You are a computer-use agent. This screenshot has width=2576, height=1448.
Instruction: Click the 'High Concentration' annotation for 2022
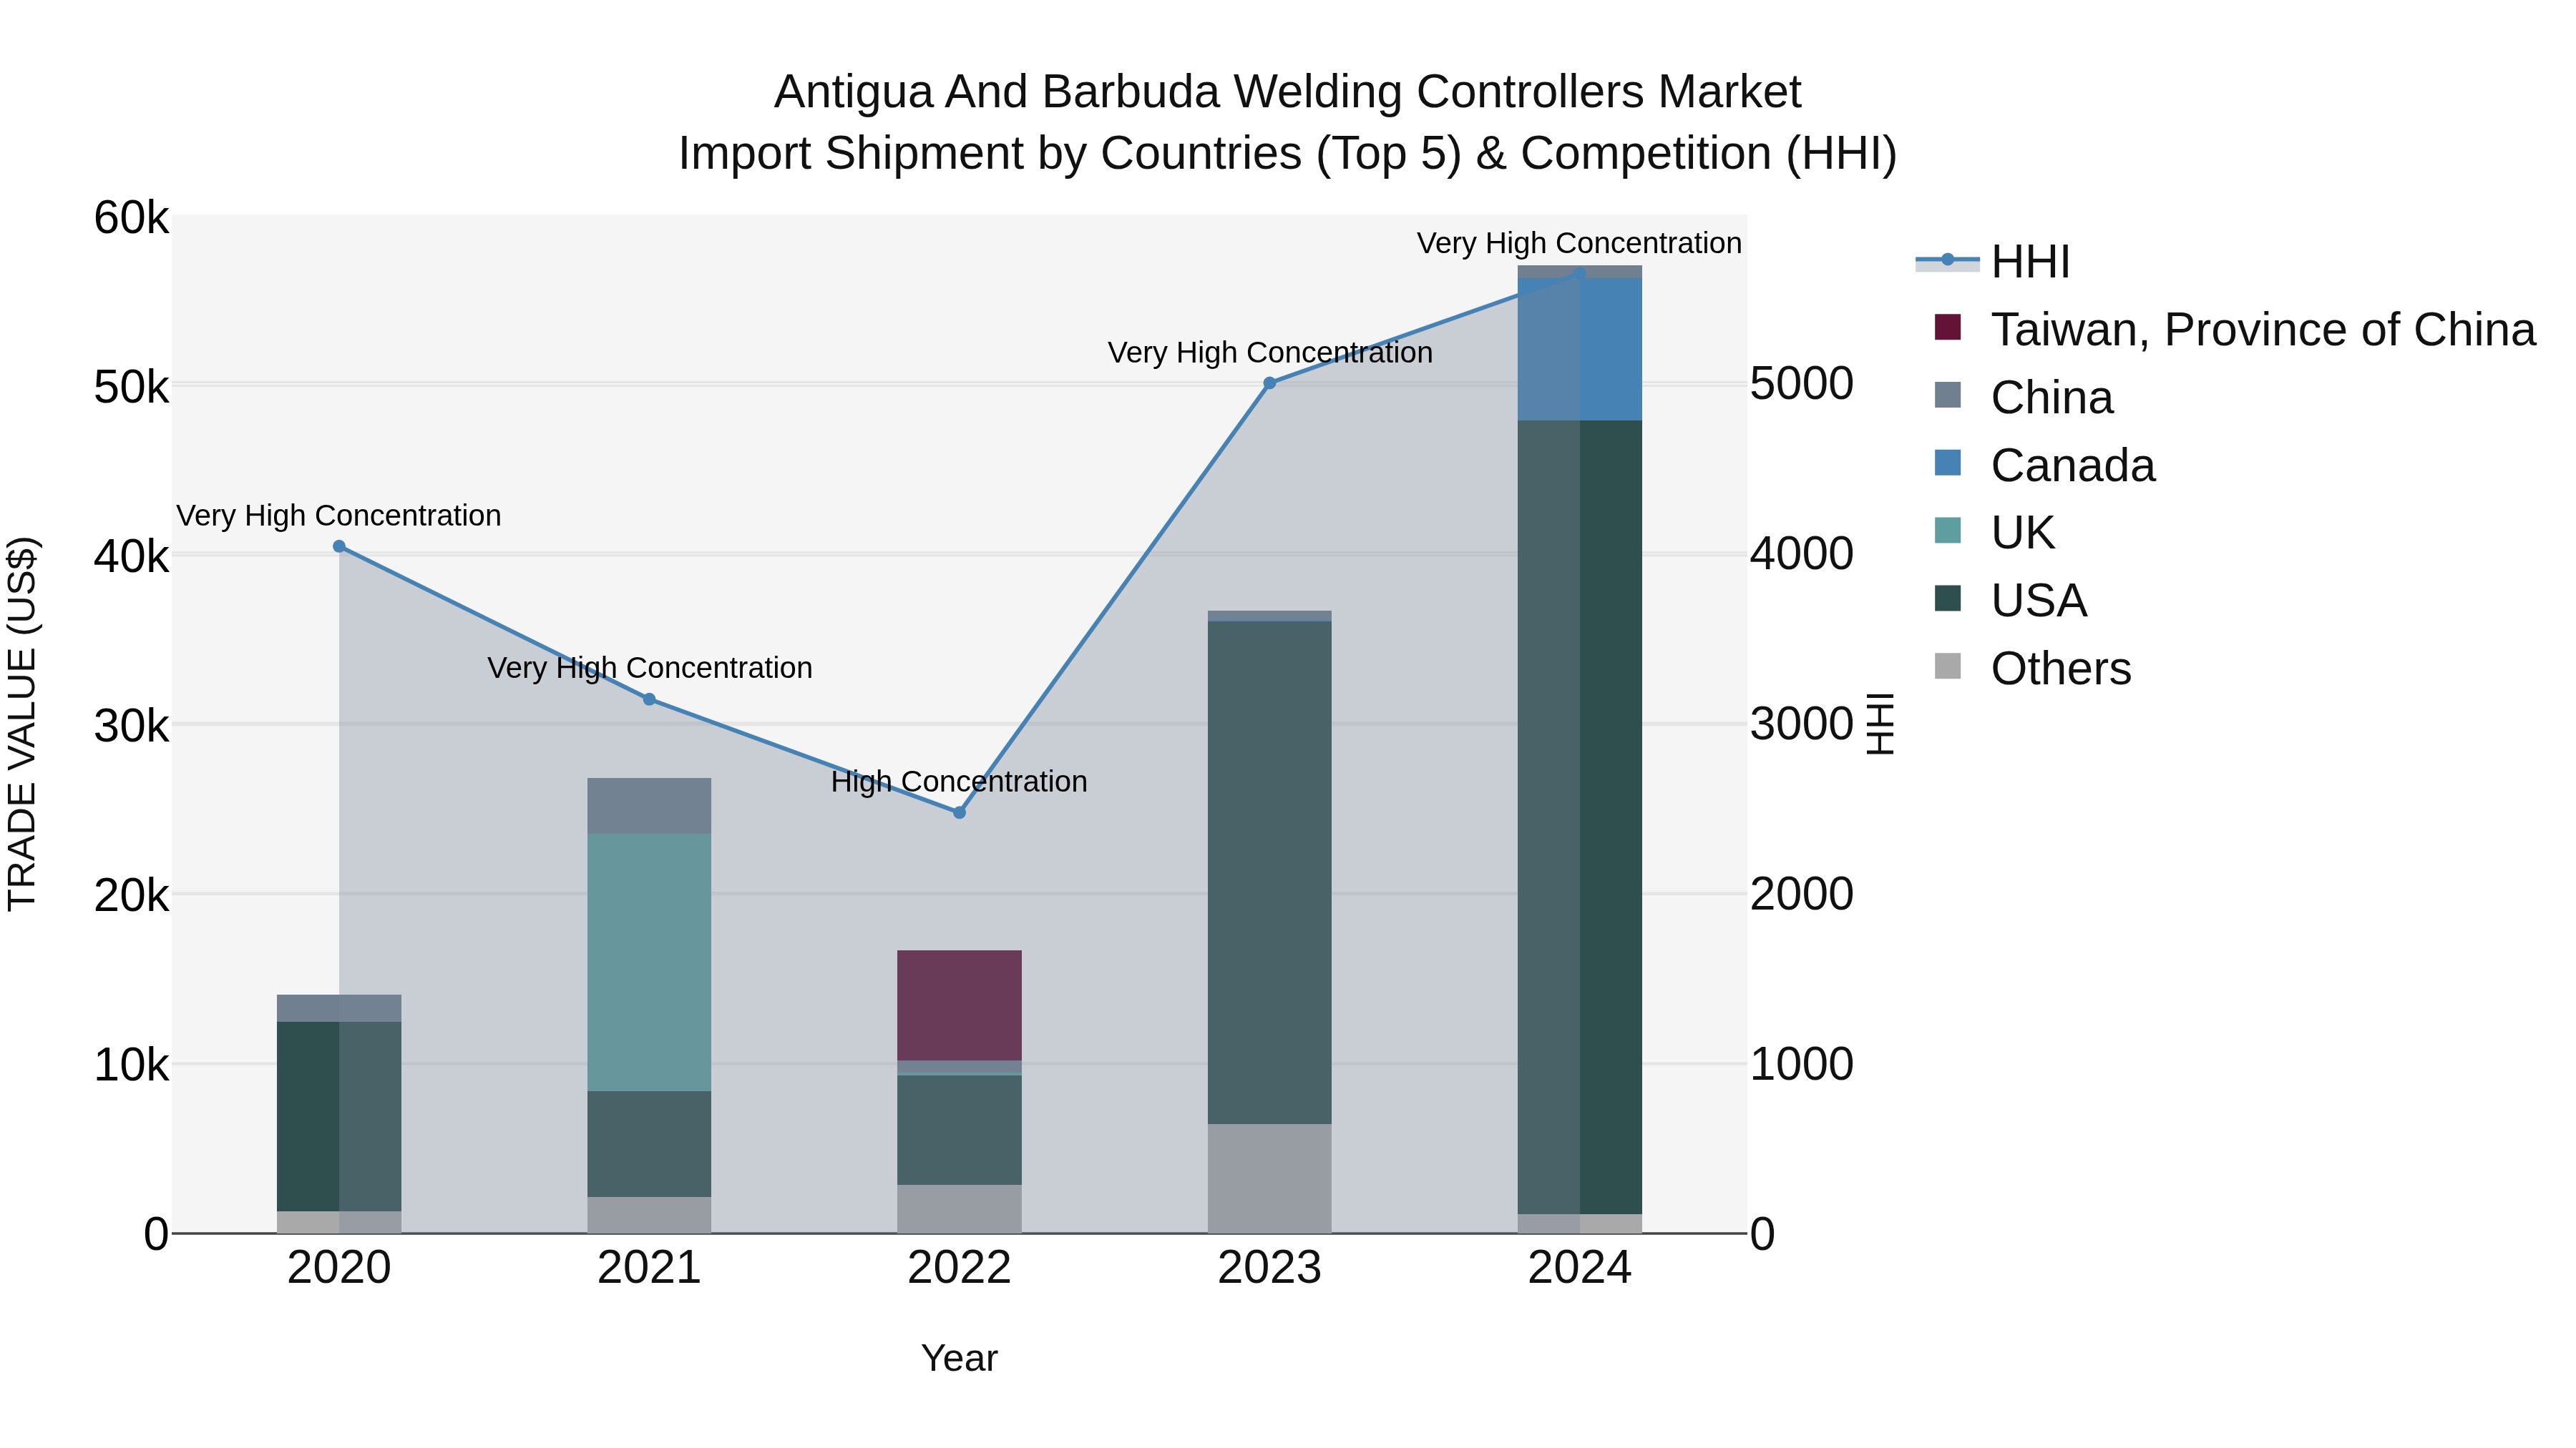[x=959, y=782]
